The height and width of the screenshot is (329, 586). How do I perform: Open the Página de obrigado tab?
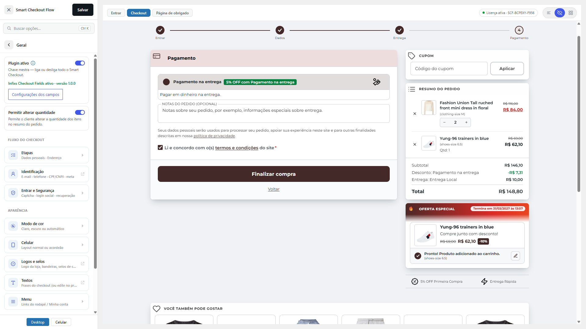[x=172, y=13]
